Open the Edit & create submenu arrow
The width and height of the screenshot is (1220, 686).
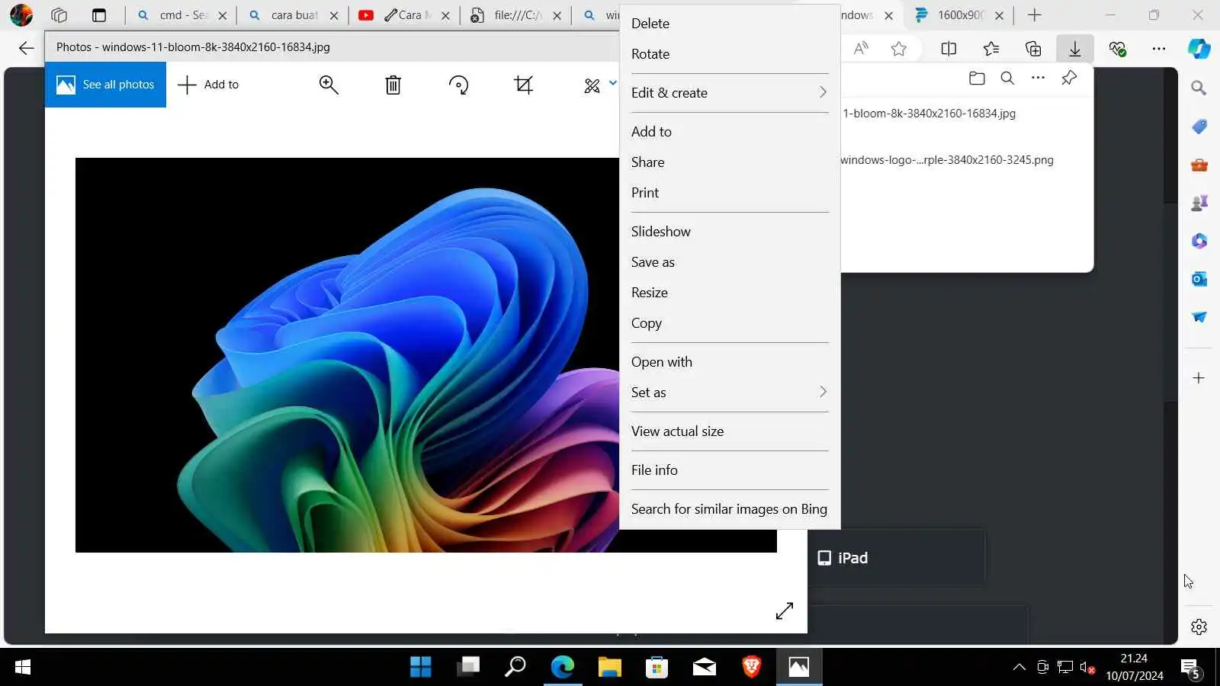click(x=823, y=92)
